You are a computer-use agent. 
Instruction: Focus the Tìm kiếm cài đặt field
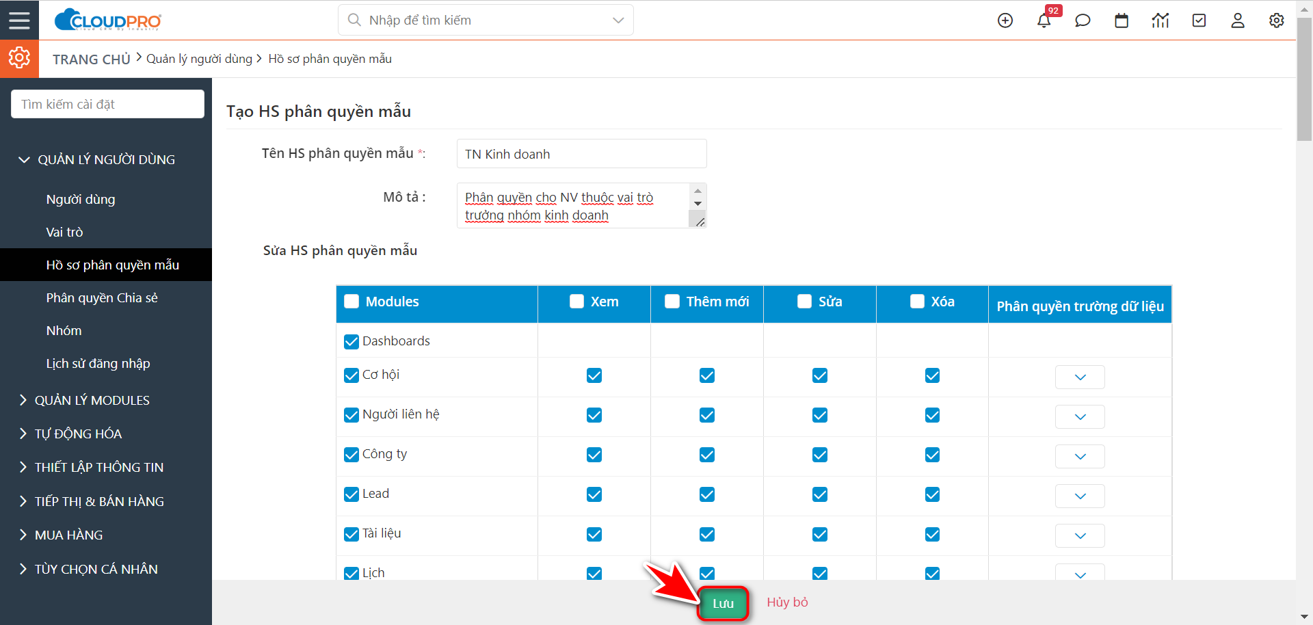pyautogui.click(x=107, y=104)
